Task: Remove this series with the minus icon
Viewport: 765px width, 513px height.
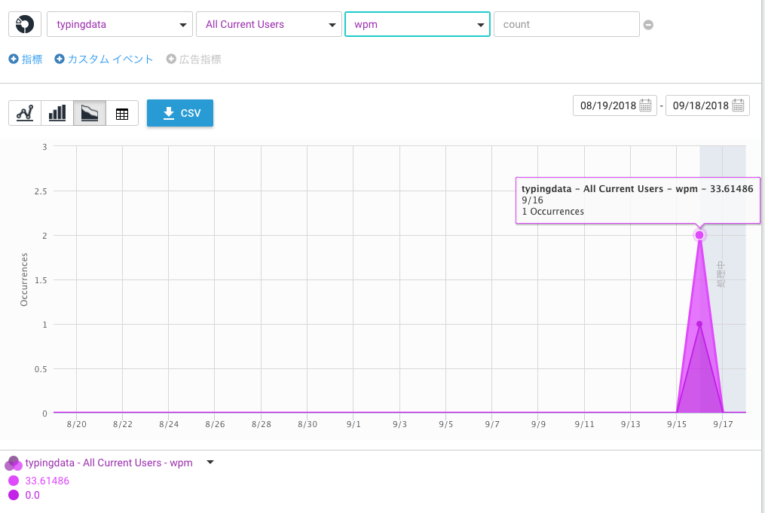Action: click(x=648, y=25)
